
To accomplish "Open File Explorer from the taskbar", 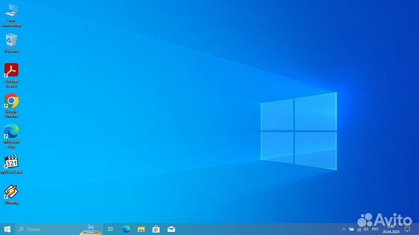I will [141, 229].
